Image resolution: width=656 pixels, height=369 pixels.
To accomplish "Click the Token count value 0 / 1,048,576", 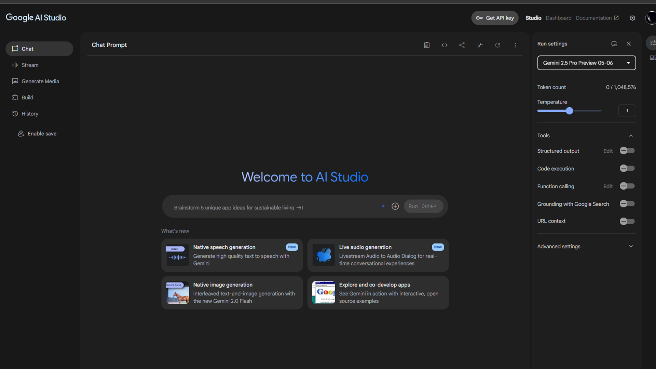I will click(621, 87).
